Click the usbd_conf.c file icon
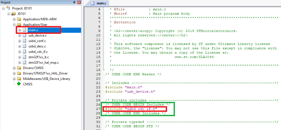This screenshot has height=130, width=281. coord(24,41)
